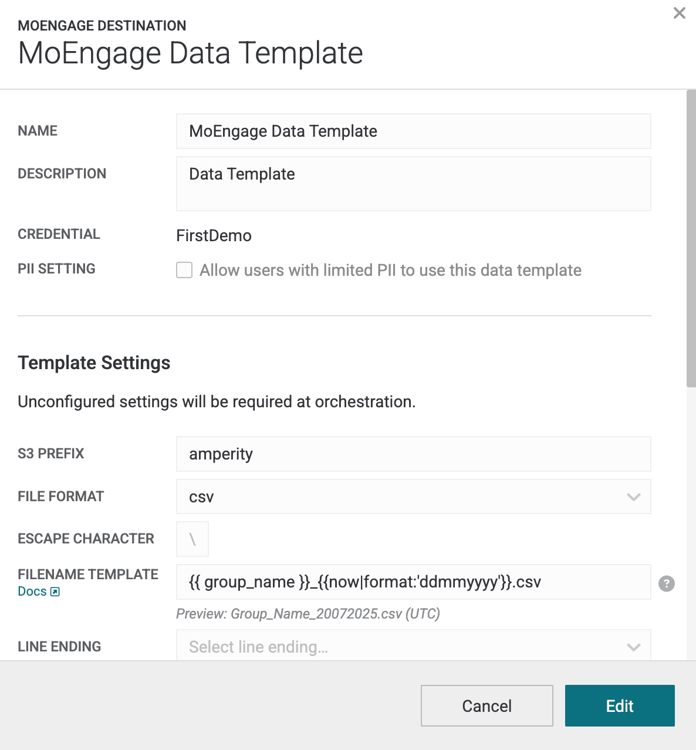Click the Docs external link icon
696x750 pixels.
coord(55,592)
